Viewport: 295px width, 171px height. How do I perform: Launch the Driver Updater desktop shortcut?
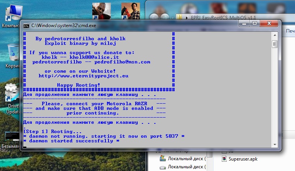(12, 99)
